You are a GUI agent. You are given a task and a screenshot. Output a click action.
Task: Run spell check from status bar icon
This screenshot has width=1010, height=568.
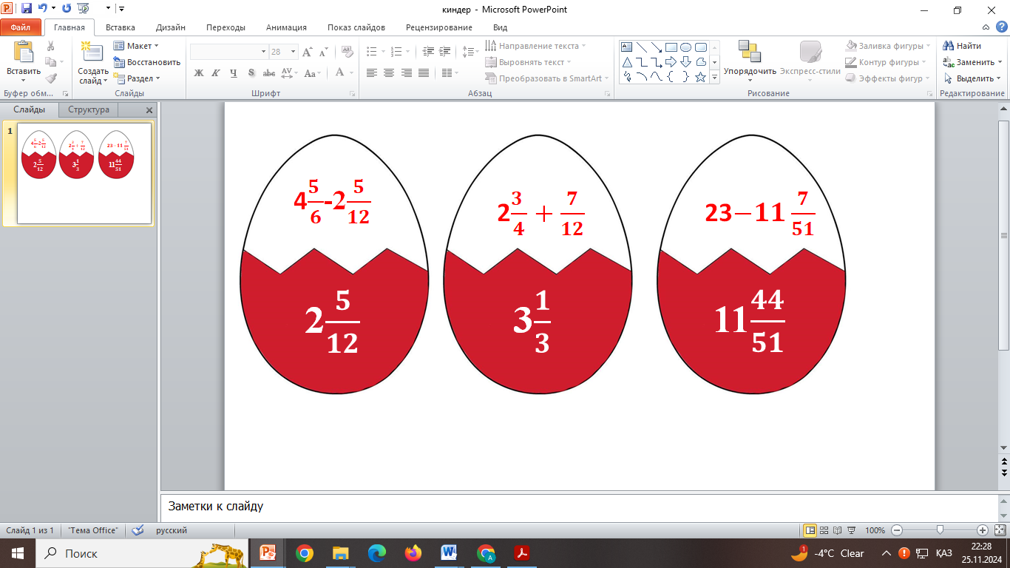tap(138, 530)
